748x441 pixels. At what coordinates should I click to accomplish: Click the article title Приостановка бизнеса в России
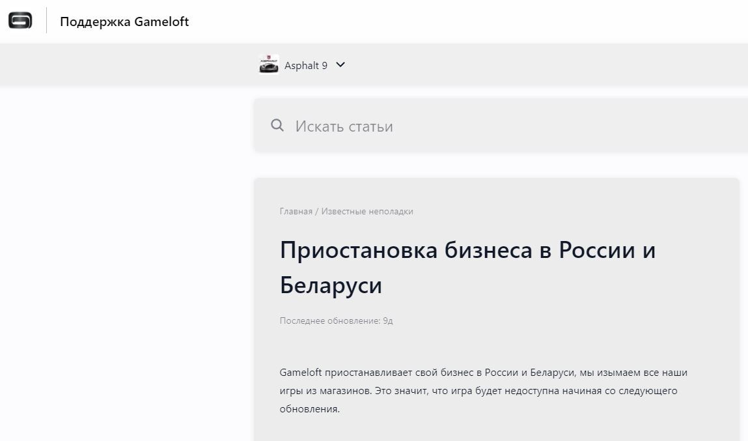click(467, 268)
